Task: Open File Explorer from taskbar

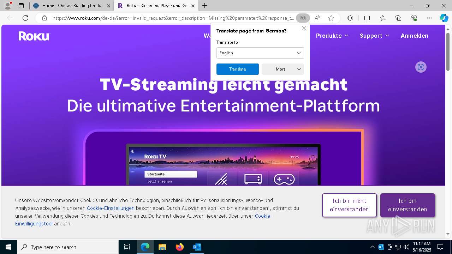Action: (162, 247)
